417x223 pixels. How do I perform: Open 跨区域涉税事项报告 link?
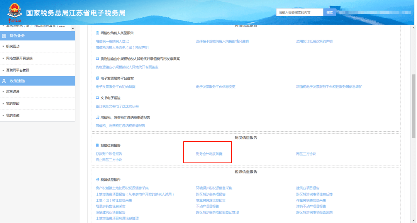tap(211, 194)
